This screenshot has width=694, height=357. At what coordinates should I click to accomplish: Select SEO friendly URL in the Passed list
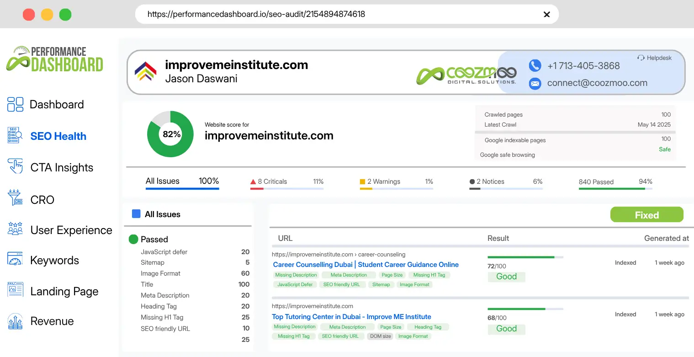point(165,329)
